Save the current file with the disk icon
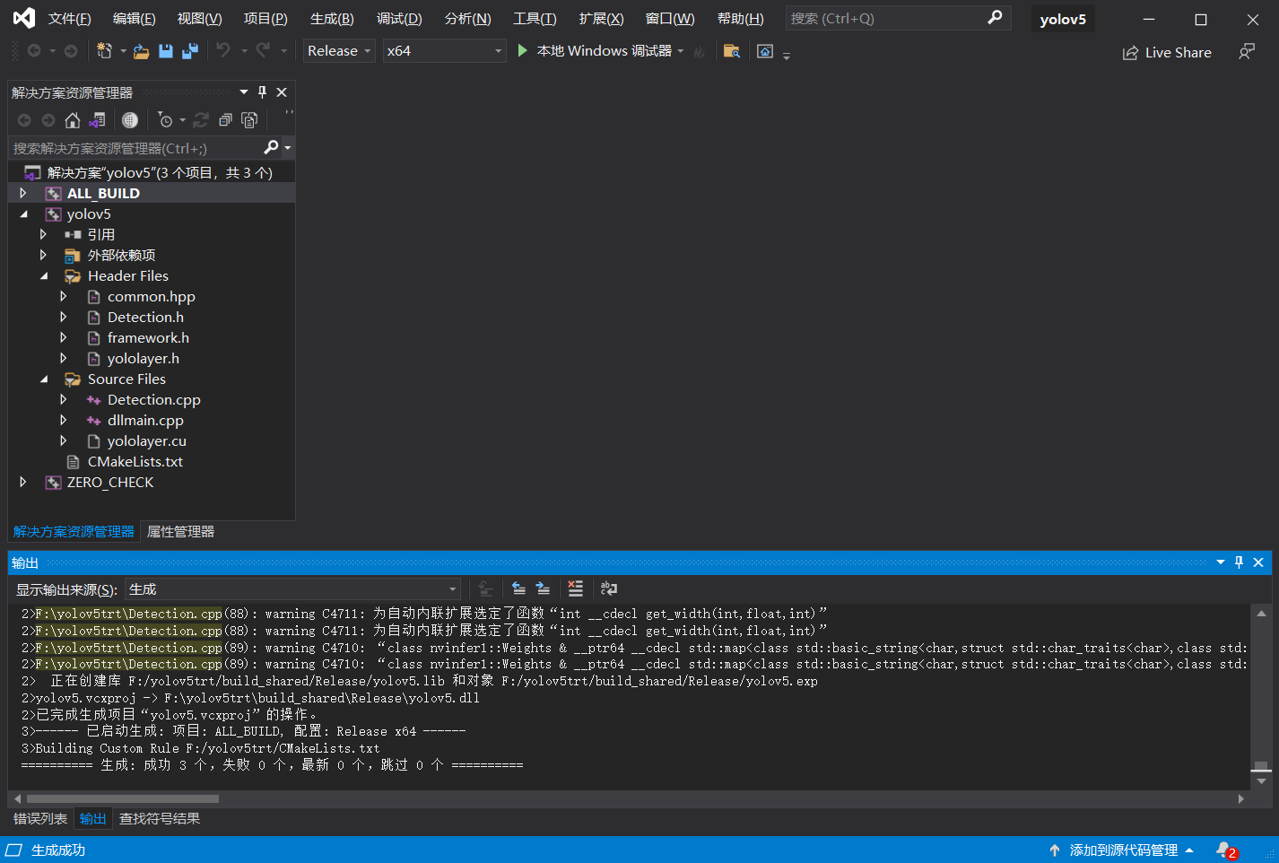1279x863 pixels. pyautogui.click(x=166, y=51)
